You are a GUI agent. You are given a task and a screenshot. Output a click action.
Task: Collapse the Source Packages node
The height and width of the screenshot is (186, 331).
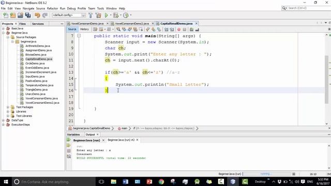point(8,37)
